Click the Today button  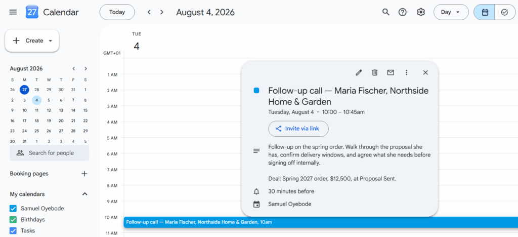[117, 12]
